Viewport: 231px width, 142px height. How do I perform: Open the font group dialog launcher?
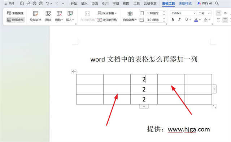[x=212, y=24]
